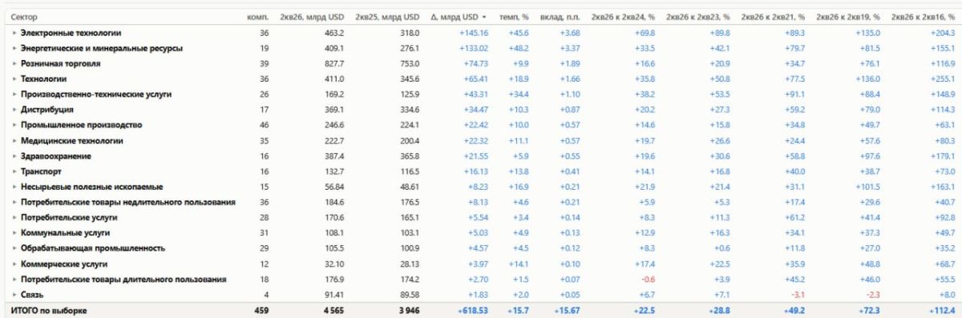The width and height of the screenshot is (962, 318).
Task: Sort by 2кв26 к 2кв16, % header
Action: (x=924, y=17)
